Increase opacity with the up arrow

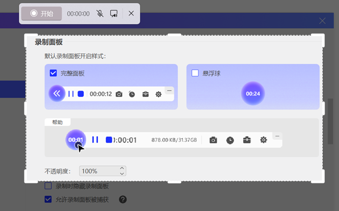[x=122, y=168]
